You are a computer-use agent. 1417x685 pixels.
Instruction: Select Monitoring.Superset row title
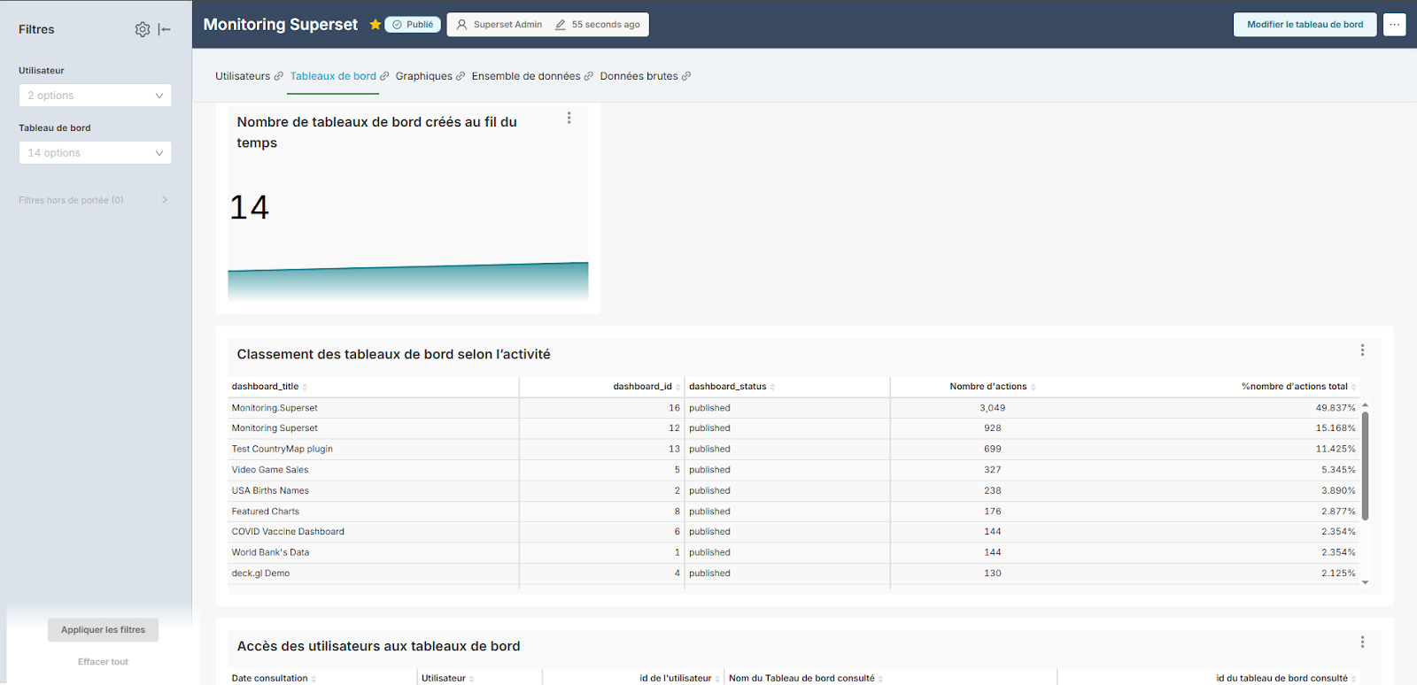click(x=275, y=408)
